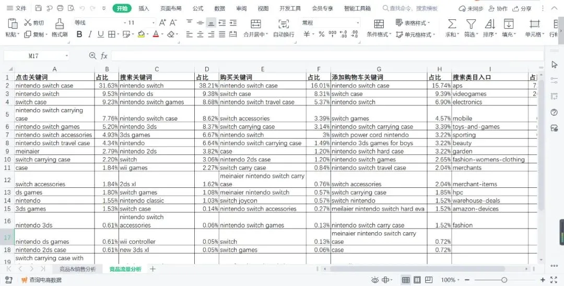Click the formula bar input field
The width and height of the screenshot is (564, 286).
tap(327, 56)
